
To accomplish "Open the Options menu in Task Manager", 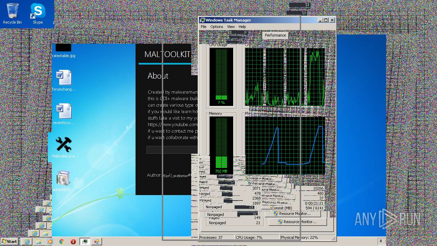I will pyautogui.click(x=216, y=27).
